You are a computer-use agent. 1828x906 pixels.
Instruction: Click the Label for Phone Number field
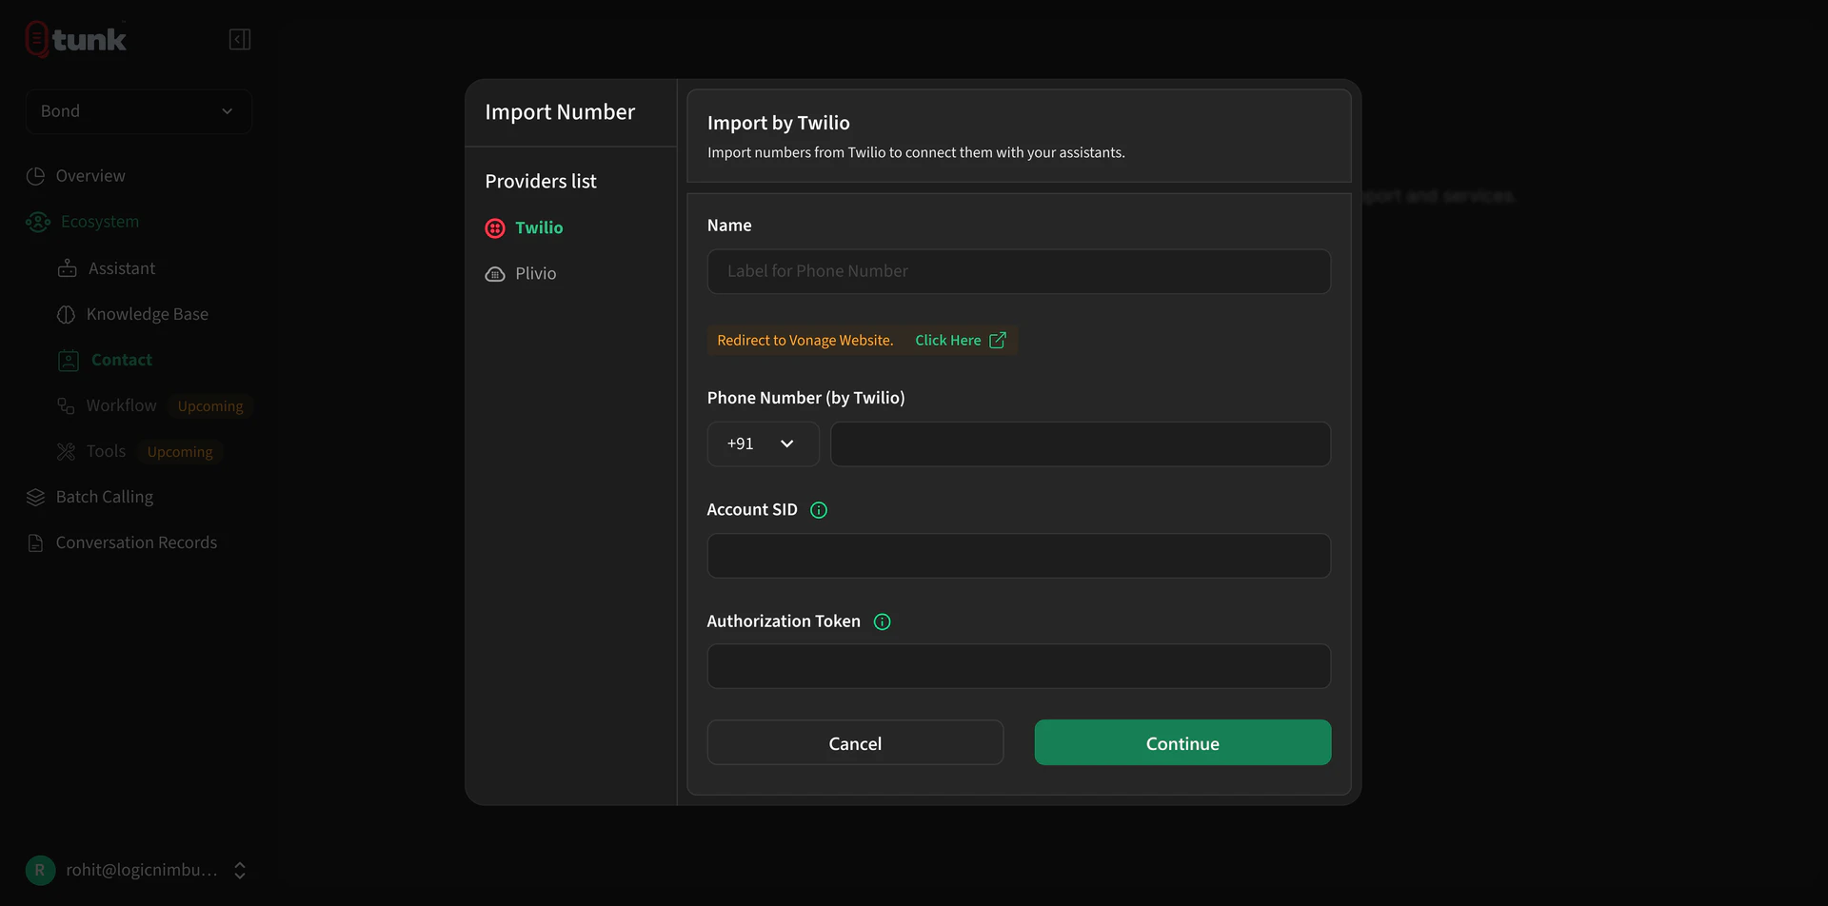click(x=1018, y=271)
